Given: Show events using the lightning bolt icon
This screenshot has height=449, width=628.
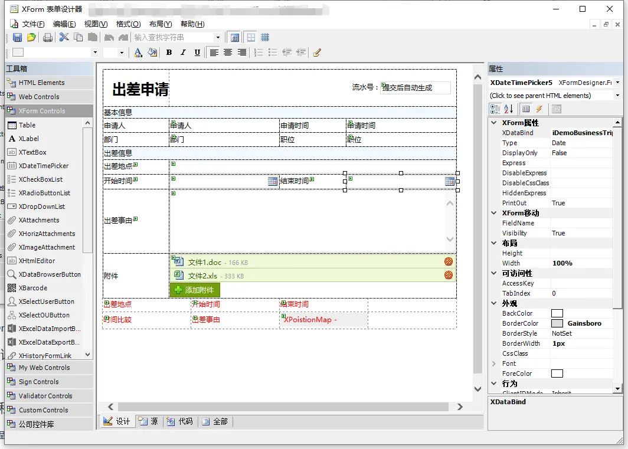Looking at the screenshot, I should tap(539, 109).
